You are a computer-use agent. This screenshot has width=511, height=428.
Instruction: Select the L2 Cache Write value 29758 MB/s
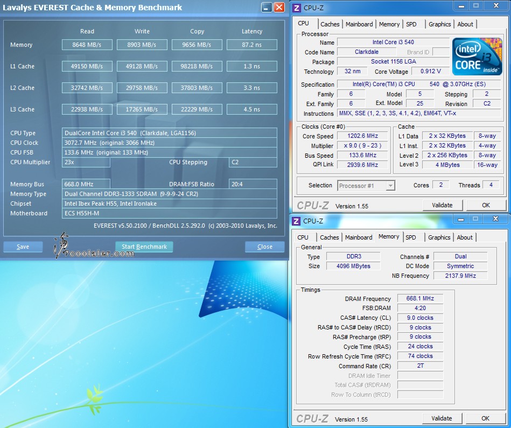tap(142, 88)
